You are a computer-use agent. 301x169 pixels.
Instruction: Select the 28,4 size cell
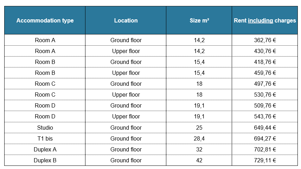(199, 138)
